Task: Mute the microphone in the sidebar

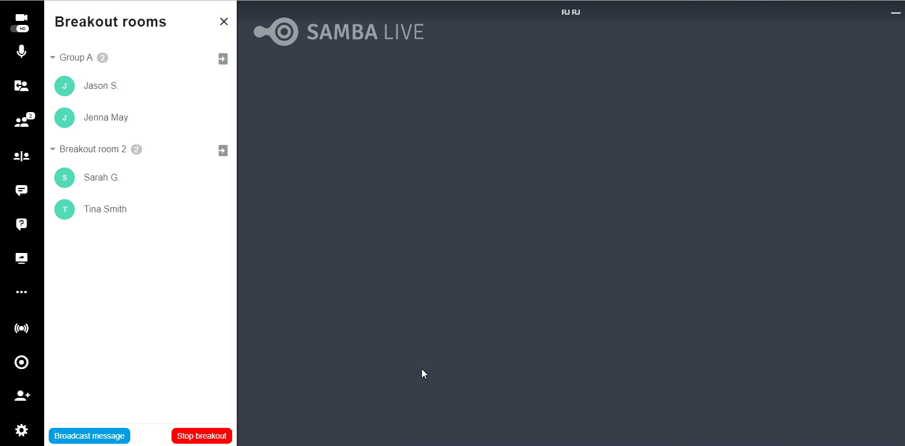Action: pyautogui.click(x=22, y=52)
